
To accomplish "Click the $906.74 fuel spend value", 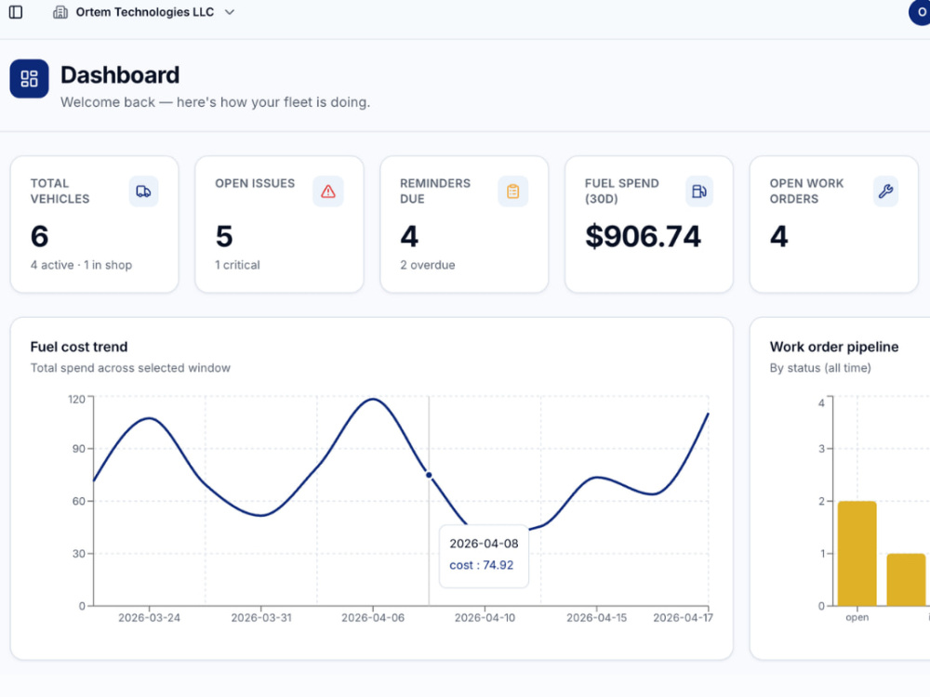I will click(643, 236).
